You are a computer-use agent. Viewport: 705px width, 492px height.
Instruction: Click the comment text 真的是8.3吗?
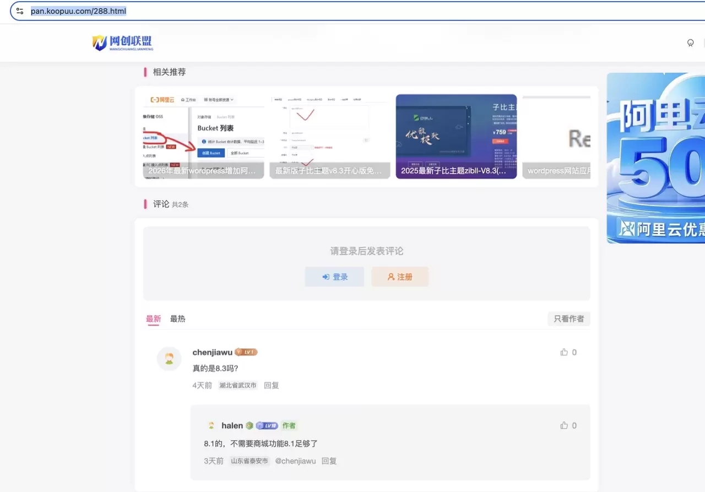(x=215, y=369)
